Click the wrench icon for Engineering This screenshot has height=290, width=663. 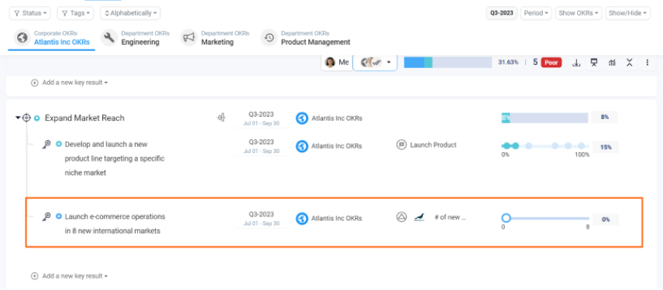click(109, 38)
